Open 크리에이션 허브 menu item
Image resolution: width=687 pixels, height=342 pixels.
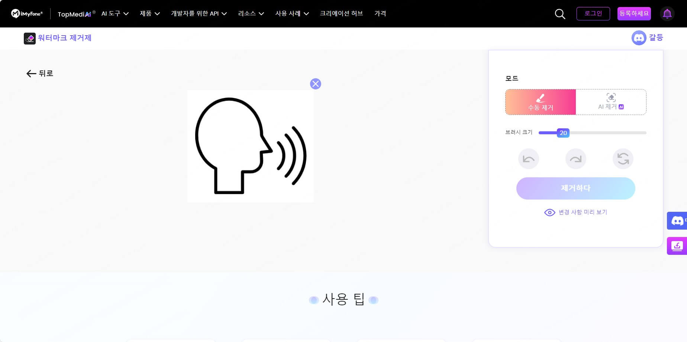pos(341,14)
